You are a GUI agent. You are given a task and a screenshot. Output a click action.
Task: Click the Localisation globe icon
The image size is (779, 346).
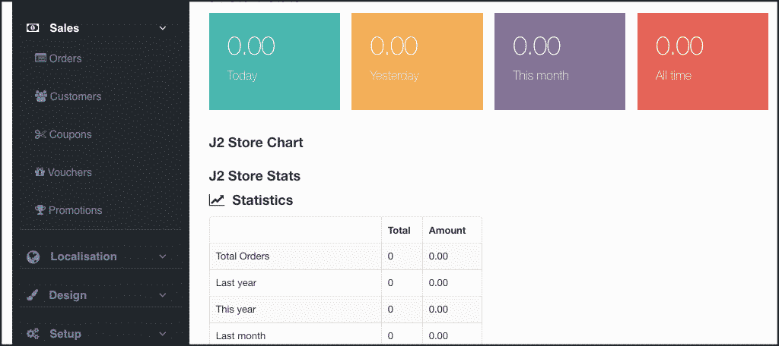33,256
